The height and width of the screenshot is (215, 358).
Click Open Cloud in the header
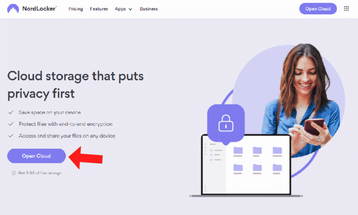click(x=318, y=9)
